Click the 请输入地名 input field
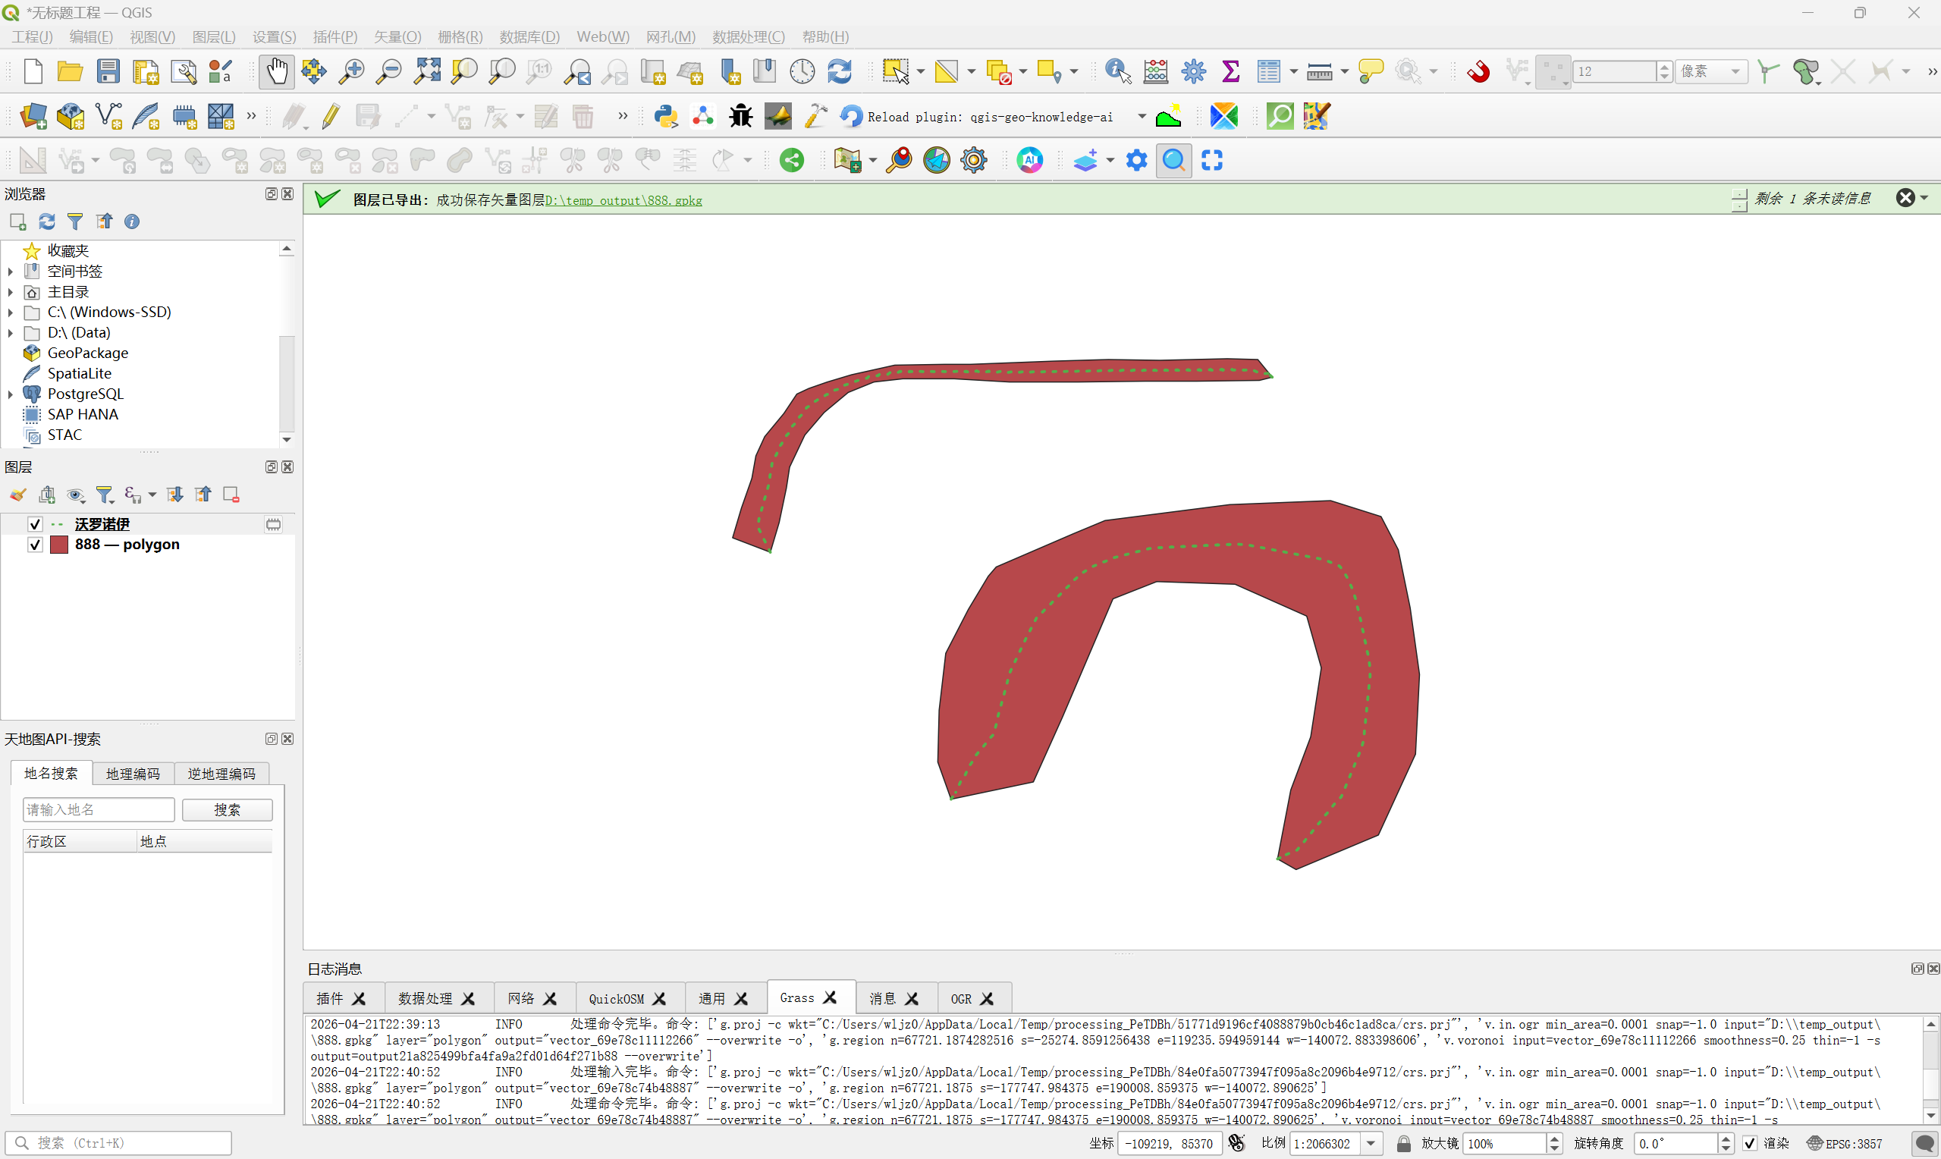 pyautogui.click(x=99, y=810)
